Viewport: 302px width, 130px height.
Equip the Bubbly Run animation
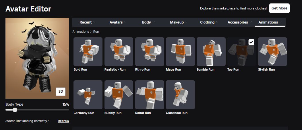click(x=119, y=95)
